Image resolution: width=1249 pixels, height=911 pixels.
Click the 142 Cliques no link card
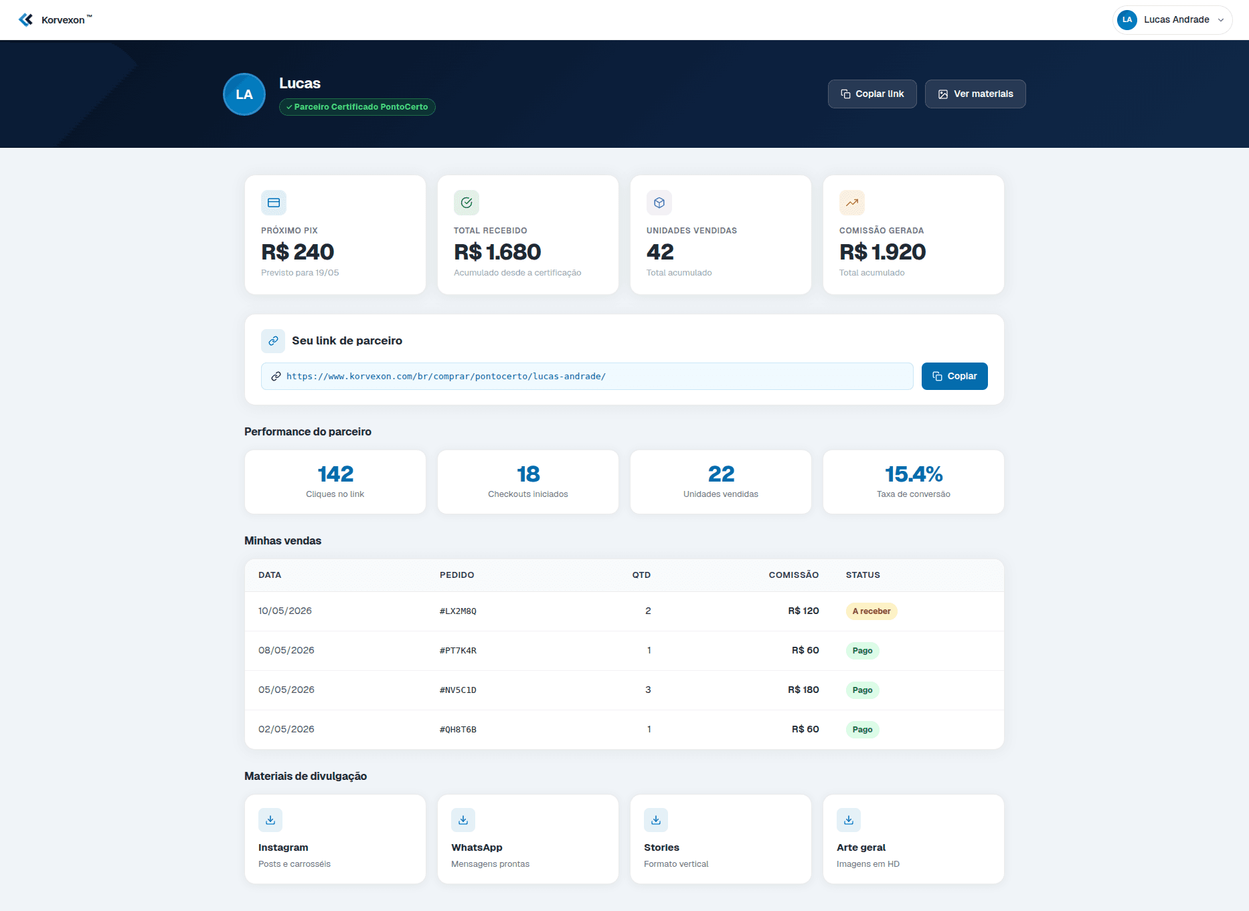tap(335, 482)
